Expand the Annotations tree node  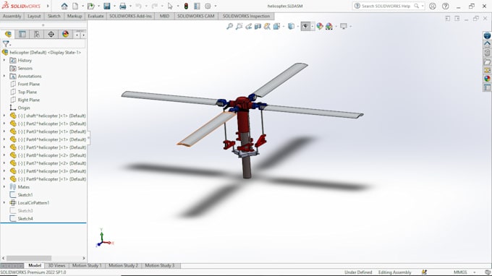(x=4, y=76)
